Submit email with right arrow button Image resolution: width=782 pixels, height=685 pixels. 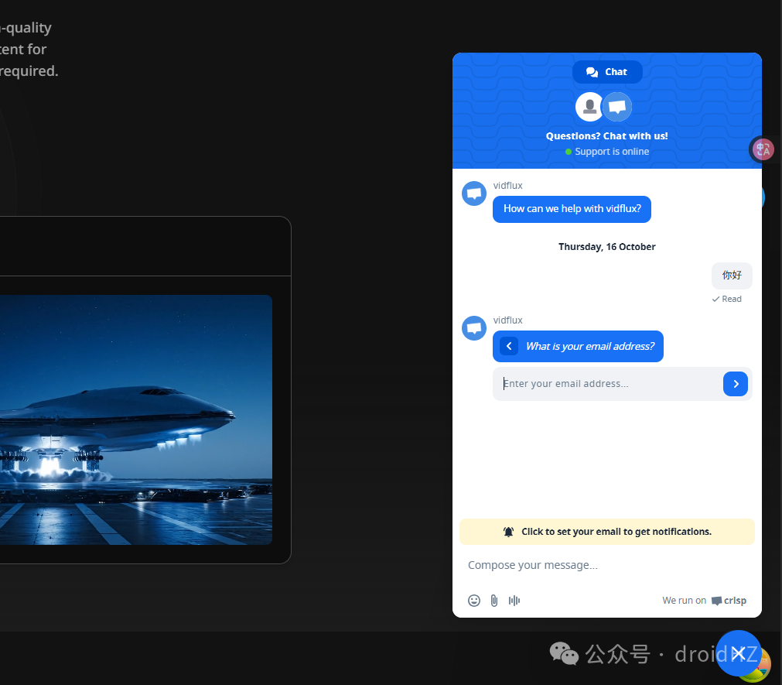[x=735, y=384]
